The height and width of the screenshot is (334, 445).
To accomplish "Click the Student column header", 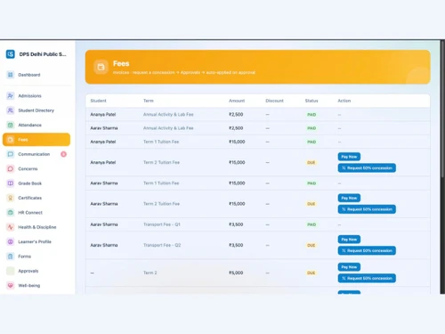I will tap(98, 101).
